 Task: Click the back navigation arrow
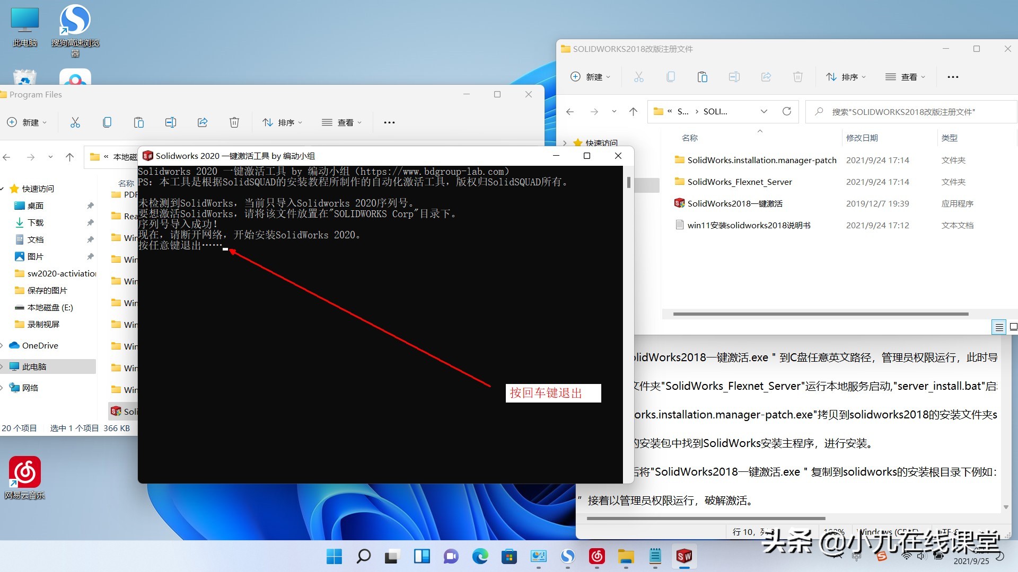570,111
